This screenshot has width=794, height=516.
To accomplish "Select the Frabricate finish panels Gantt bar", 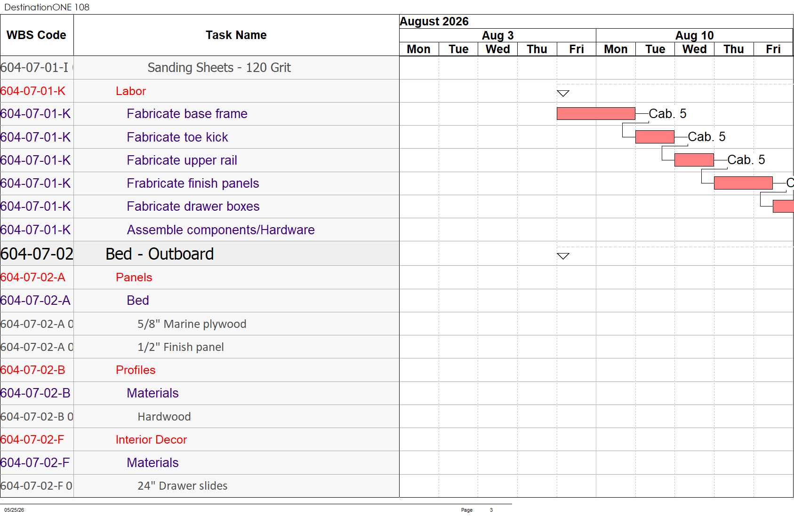I will 743,183.
